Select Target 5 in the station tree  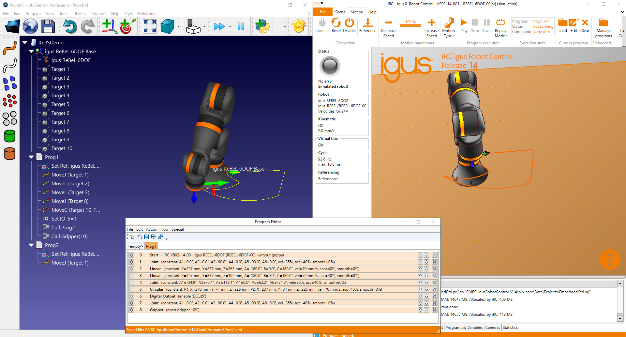pos(60,104)
